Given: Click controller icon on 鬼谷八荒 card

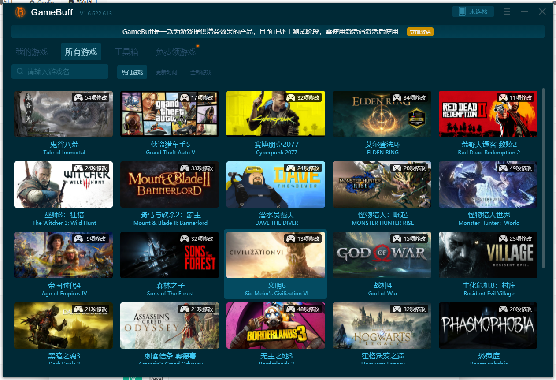Looking at the screenshot, I should [78, 97].
